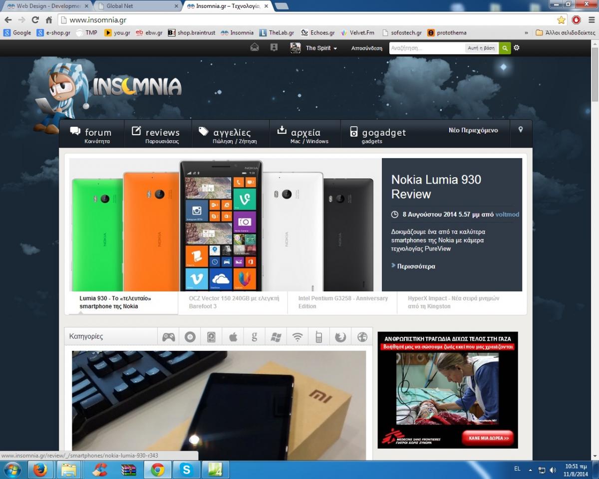
Task: Expand the bookmarks overflow chevron
Action: click(526, 33)
